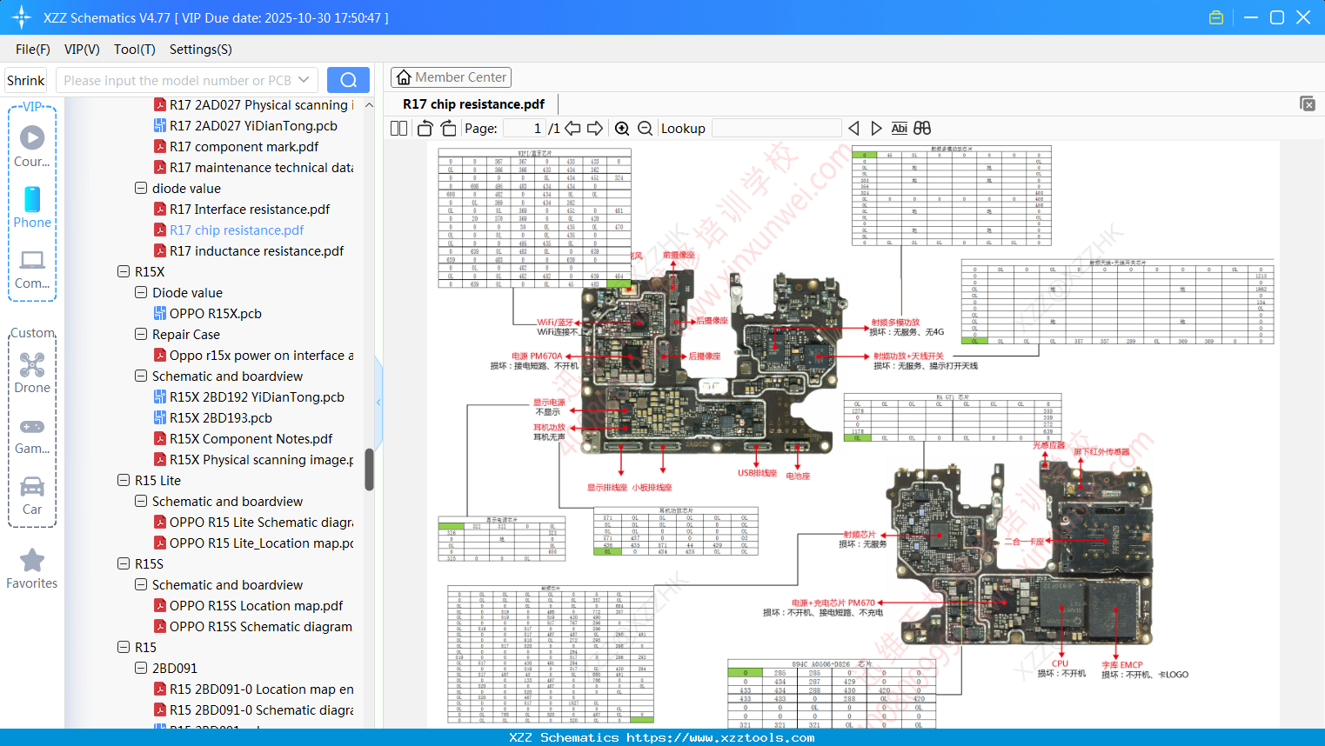1325x746 pixels.
Task: Go to the next PDF page arrow
Action: tap(595, 129)
